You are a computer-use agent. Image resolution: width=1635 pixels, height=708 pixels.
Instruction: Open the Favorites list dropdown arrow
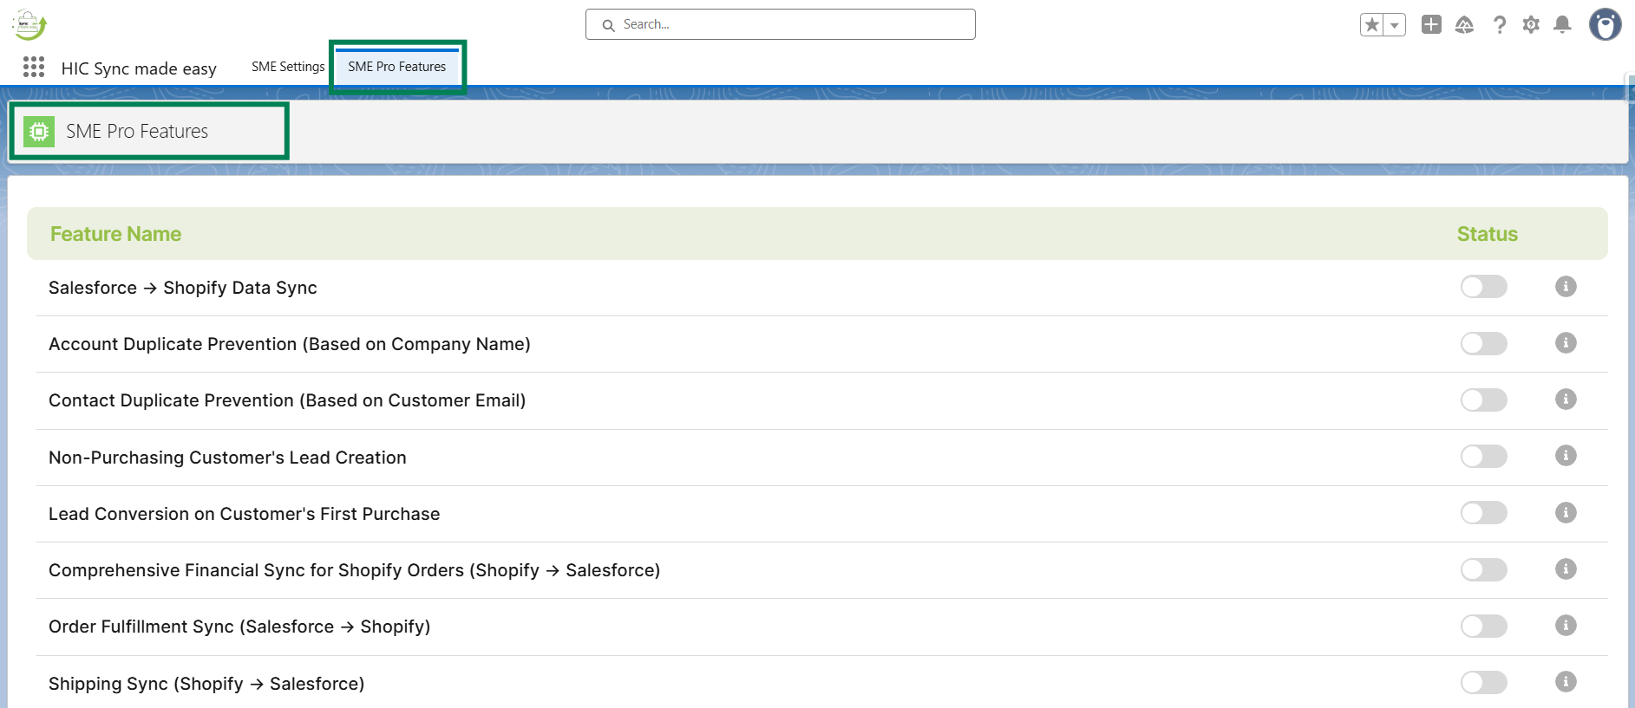1395,25
